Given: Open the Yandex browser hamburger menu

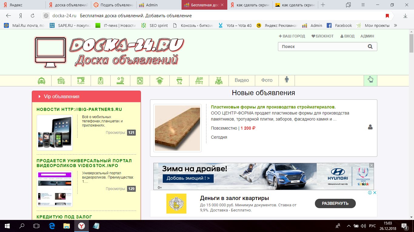Looking at the screenshot, I should point(363,5).
